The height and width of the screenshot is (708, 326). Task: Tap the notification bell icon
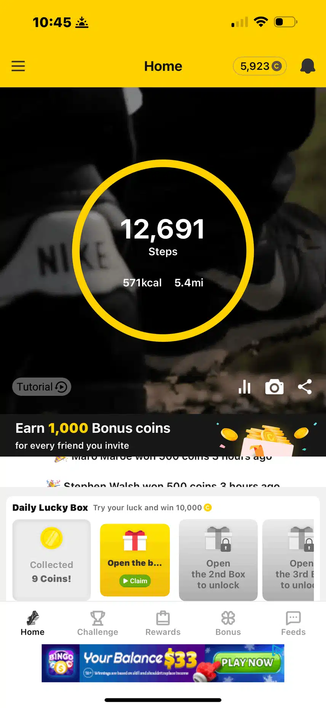click(307, 66)
